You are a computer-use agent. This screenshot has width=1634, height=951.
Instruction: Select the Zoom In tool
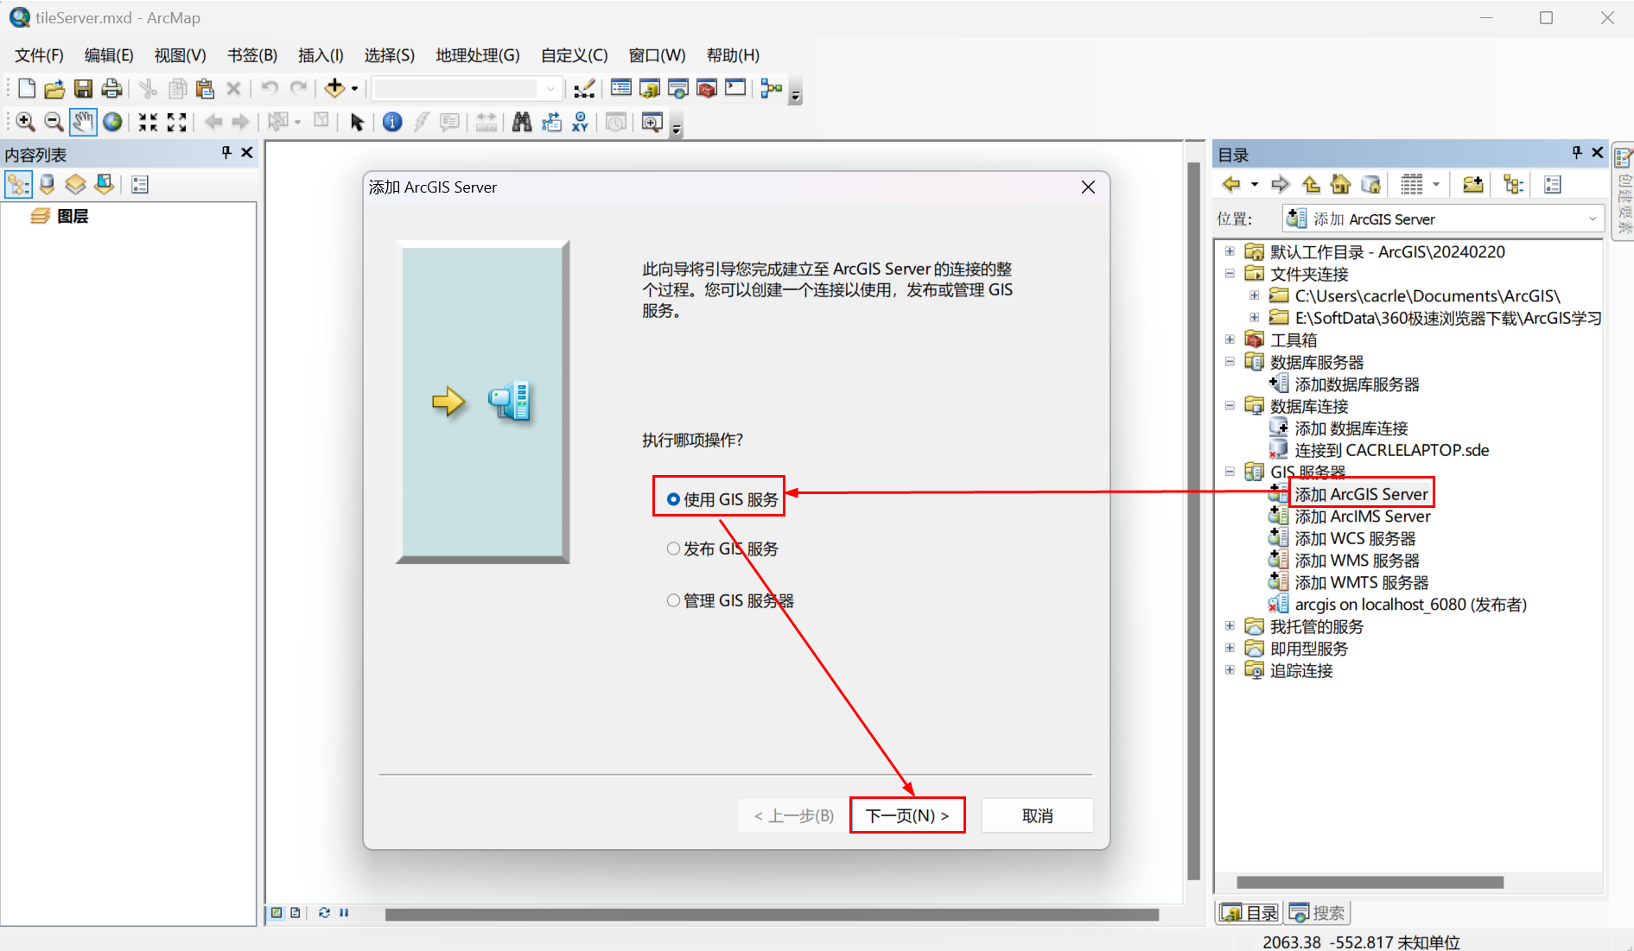25,122
